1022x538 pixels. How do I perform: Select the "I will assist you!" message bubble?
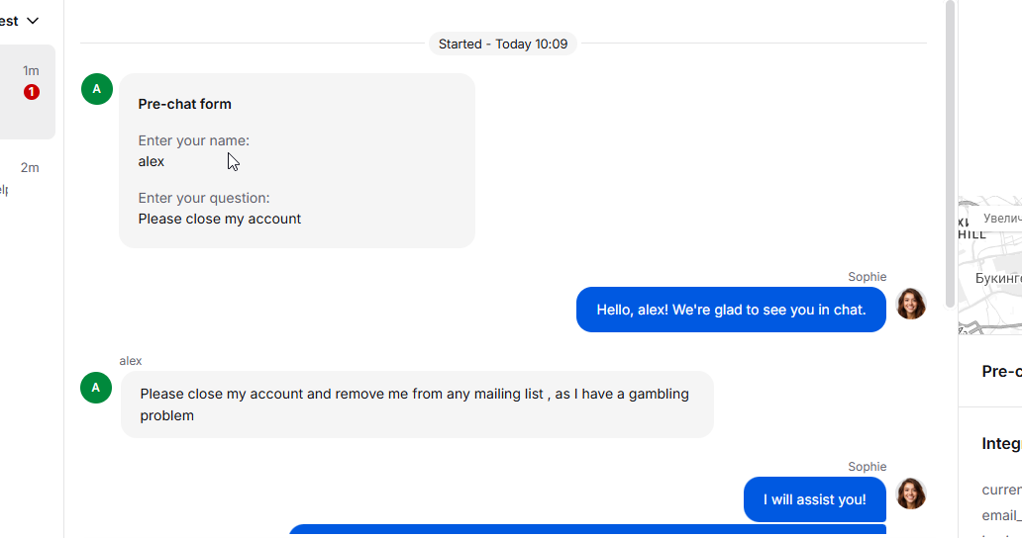pyautogui.click(x=814, y=499)
